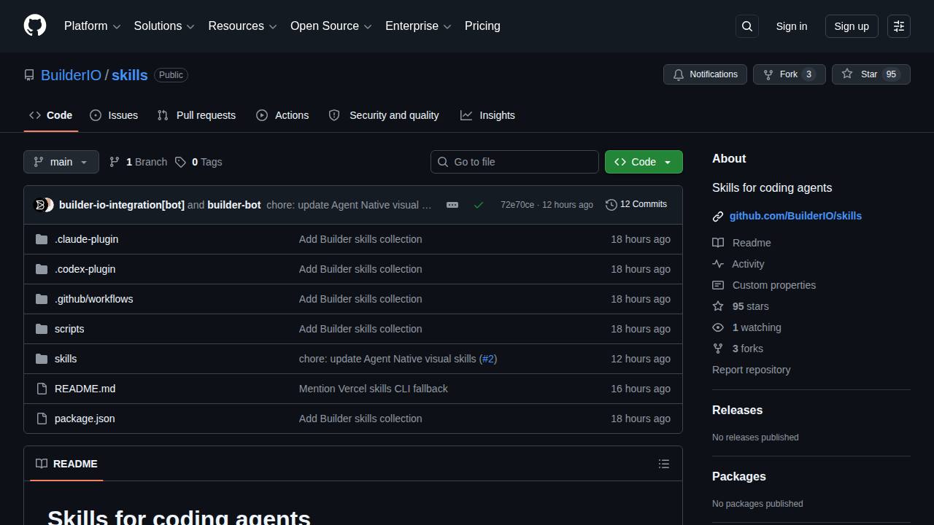This screenshot has height=525, width=934.
Task: Click the .claude-plugin folder icon
Action: pos(42,239)
